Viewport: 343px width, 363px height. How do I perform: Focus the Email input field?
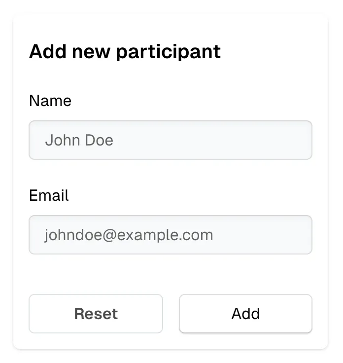(171, 235)
